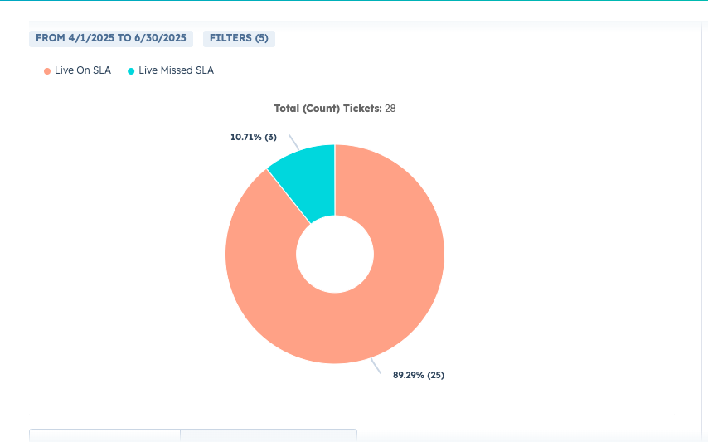The width and height of the screenshot is (708, 447).
Task: Click the teal line at the top of the panel
Action: [x=354, y=1]
